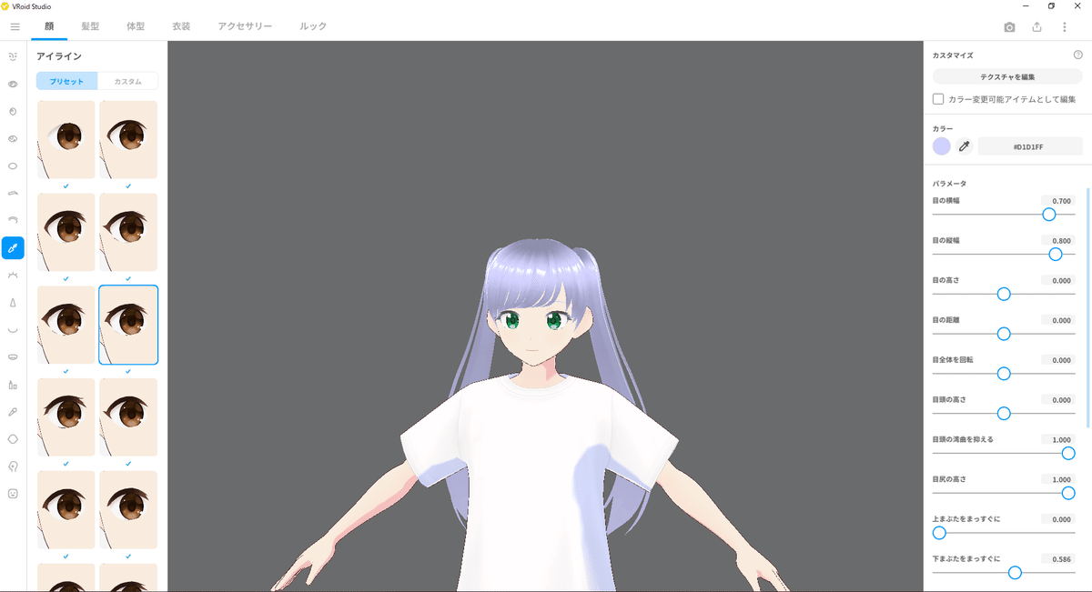Select the nose sidebar icon

pos(13,302)
